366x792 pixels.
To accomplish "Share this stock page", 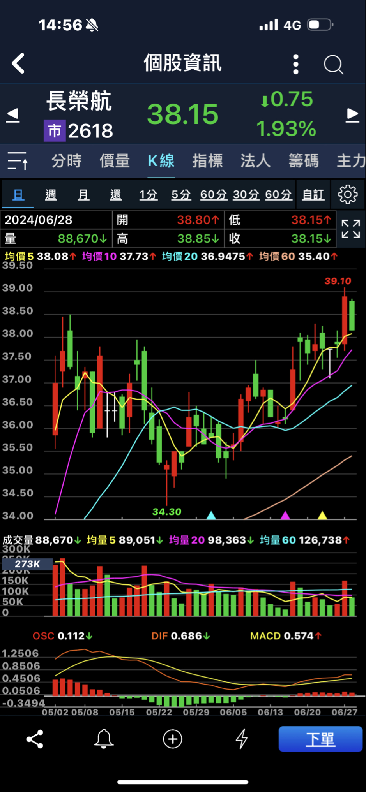I will [x=35, y=739].
